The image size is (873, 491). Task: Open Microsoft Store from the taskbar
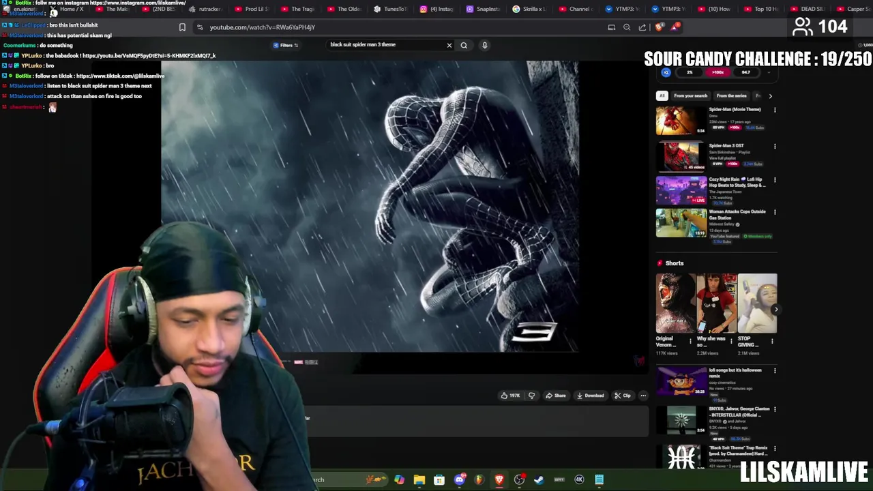pyautogui.click(x=439, y=479)
